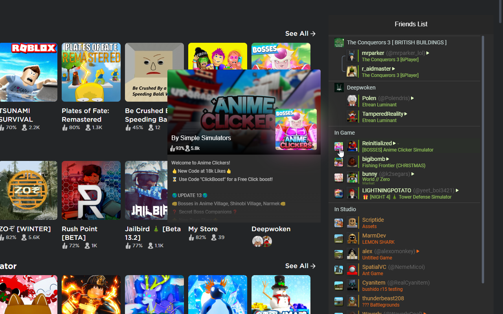Click Reinitialized's avatar headshot
Viewport: 503px width, 314px height.
(352, 146)
